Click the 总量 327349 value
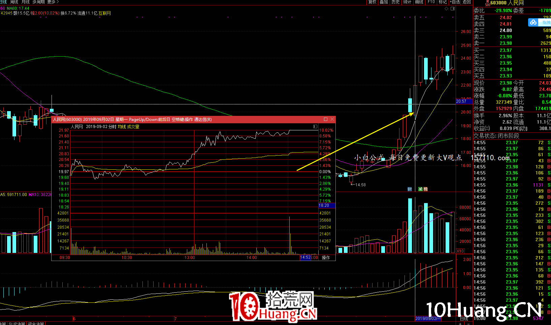Viewport: 551px width, 325px height. coord(504,102)
